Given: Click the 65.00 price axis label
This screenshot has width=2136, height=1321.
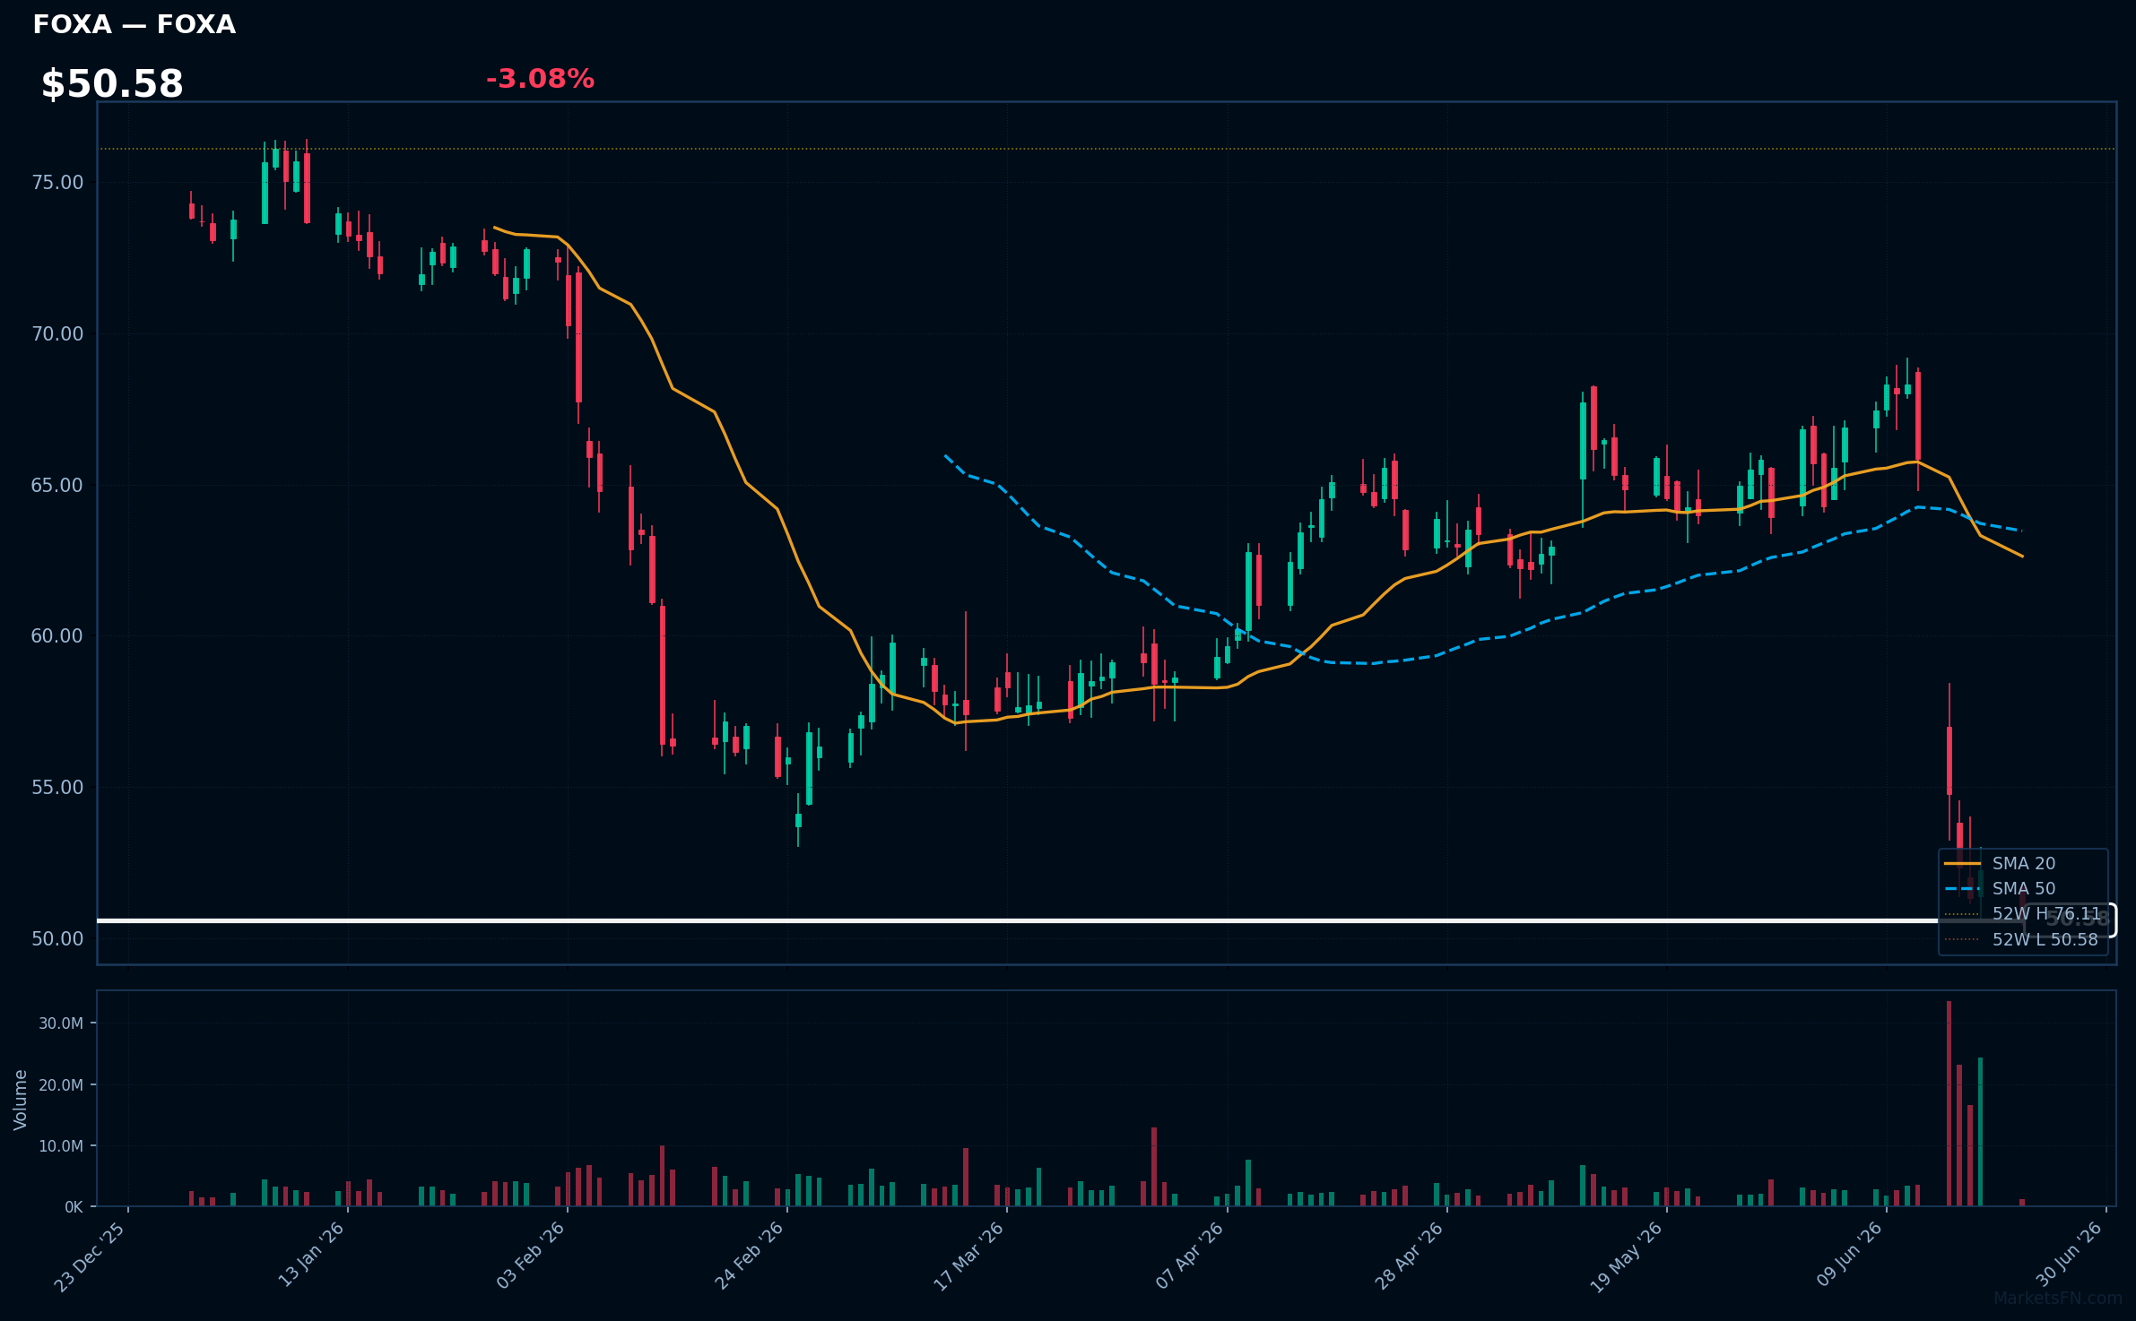Looking at the screenshot, I should pos(57,486).
